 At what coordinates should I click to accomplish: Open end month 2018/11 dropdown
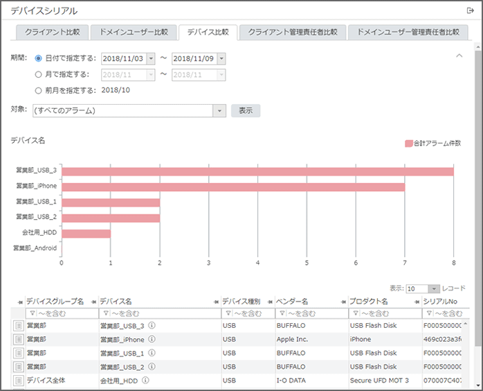[x=221, y=75]
